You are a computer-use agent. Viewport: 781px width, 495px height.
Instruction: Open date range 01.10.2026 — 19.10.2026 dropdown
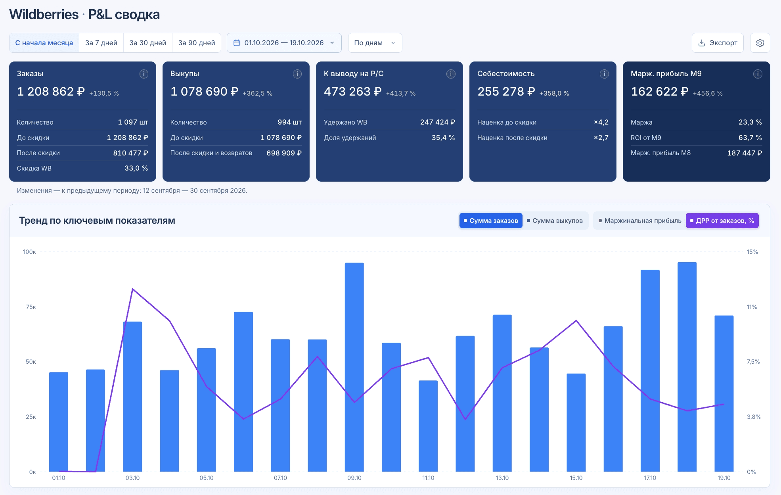pyautogui.click(x=284, y=43)
